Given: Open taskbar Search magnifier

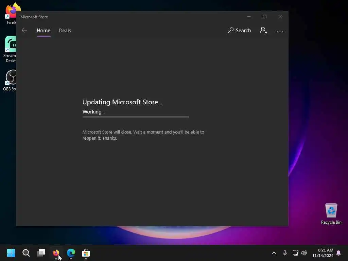Looking at the screenshot, I should [26, 253].
